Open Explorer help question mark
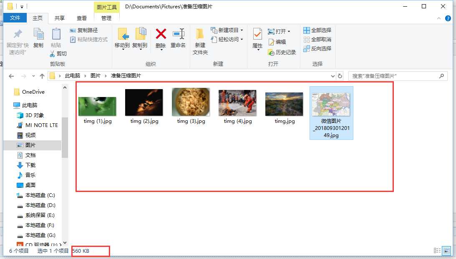 (448, 18)
